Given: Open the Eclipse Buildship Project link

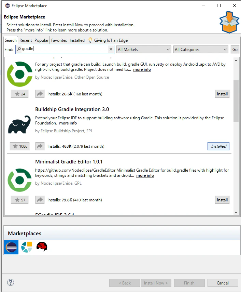Looking at the screenshot, I should coord(62,131).
